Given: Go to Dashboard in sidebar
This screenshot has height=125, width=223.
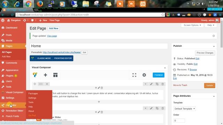Looking at the screenshot, I should [x=11, y=28].
